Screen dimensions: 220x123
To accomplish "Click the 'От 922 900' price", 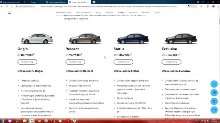I will coord(74,55).
